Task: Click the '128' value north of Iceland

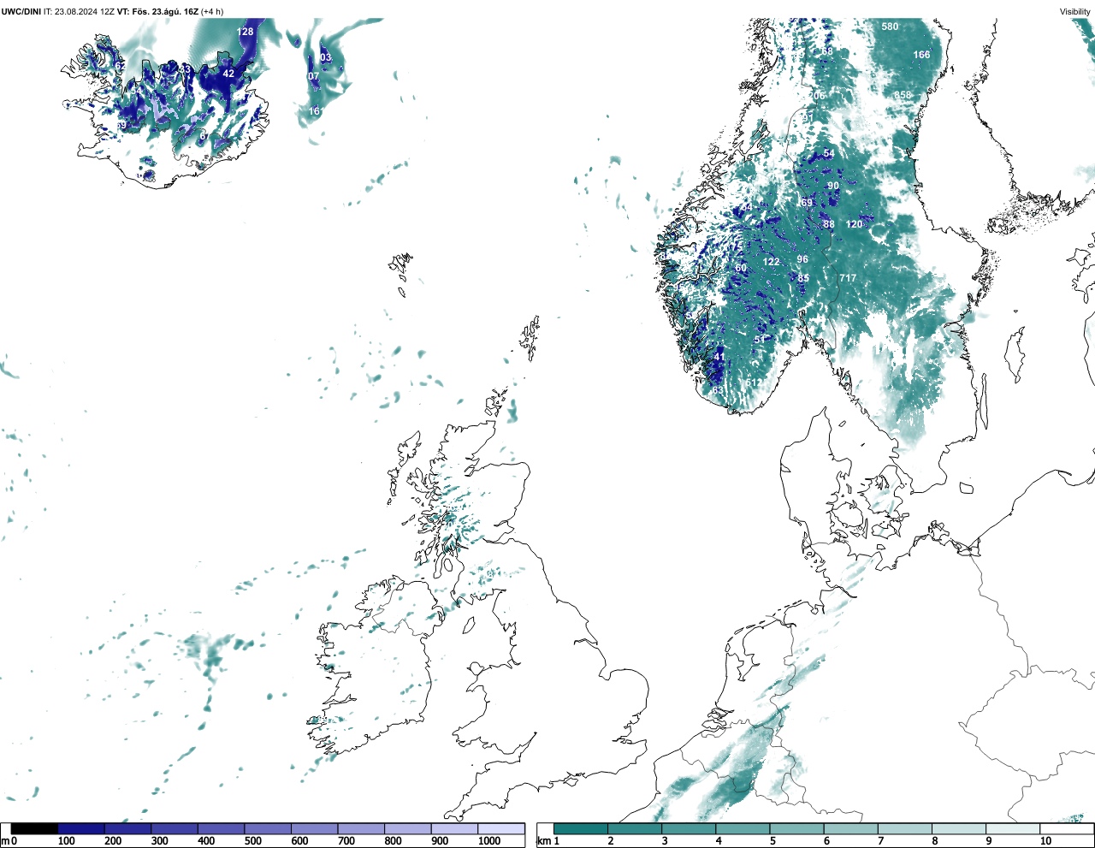Action: (x=246, y=32)
